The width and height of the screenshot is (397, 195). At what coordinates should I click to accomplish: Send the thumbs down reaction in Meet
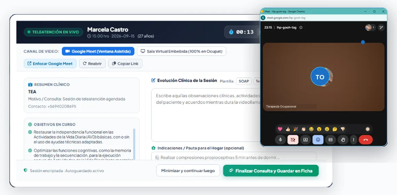coord(342,129)
